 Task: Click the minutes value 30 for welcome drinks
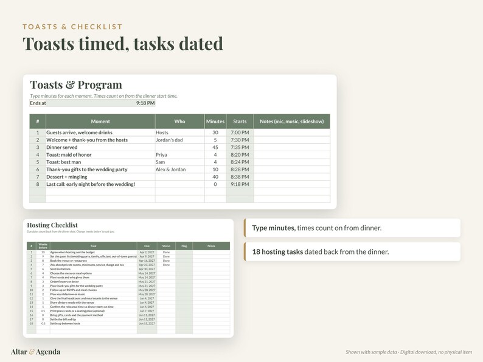pos(215,132)
